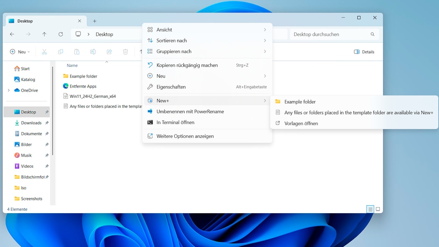Viewport: 439px width, 247px height.
Task: Click the Share icon in toolbar
Action: [109, 52]
